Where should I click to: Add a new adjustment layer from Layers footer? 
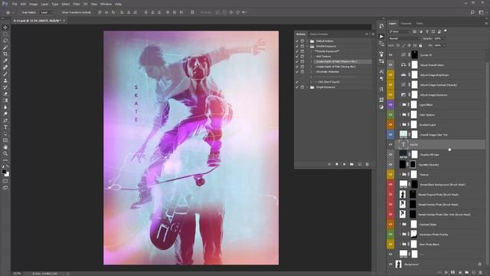click(459, 273)
